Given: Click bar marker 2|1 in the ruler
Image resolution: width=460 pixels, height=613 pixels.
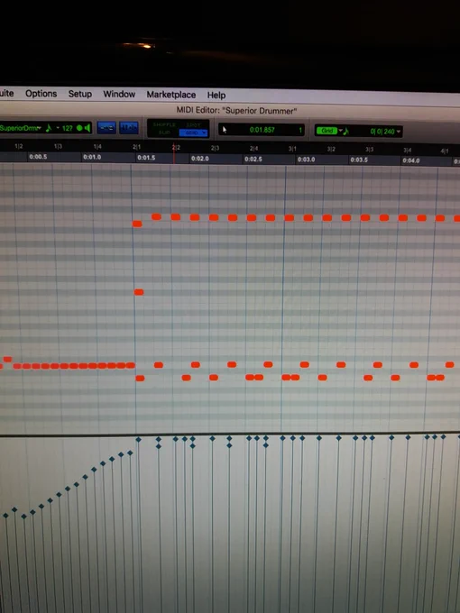Looking at the screenshot, I should coord(136,147).
